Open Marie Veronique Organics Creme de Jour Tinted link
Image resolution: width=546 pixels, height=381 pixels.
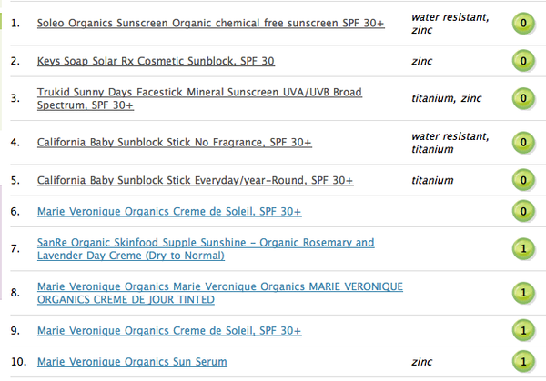(x=219, y=293)
